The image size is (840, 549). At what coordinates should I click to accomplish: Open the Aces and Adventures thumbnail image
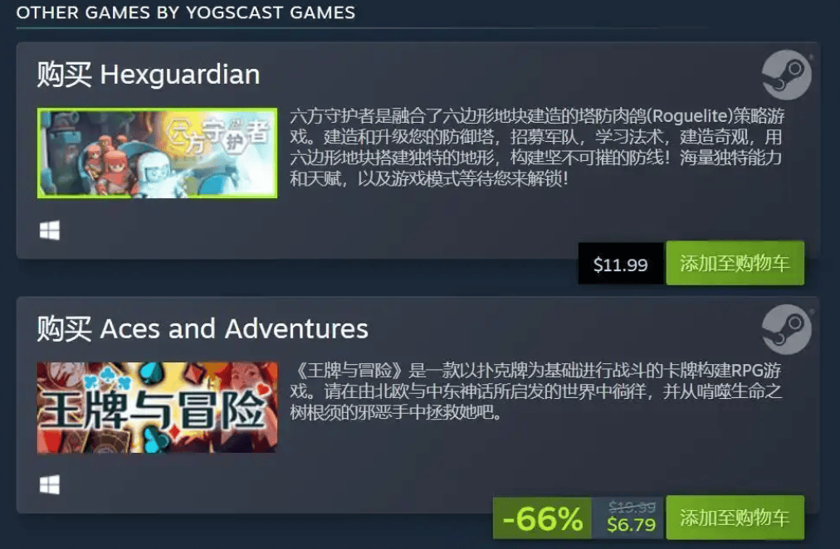coord(158,408)
